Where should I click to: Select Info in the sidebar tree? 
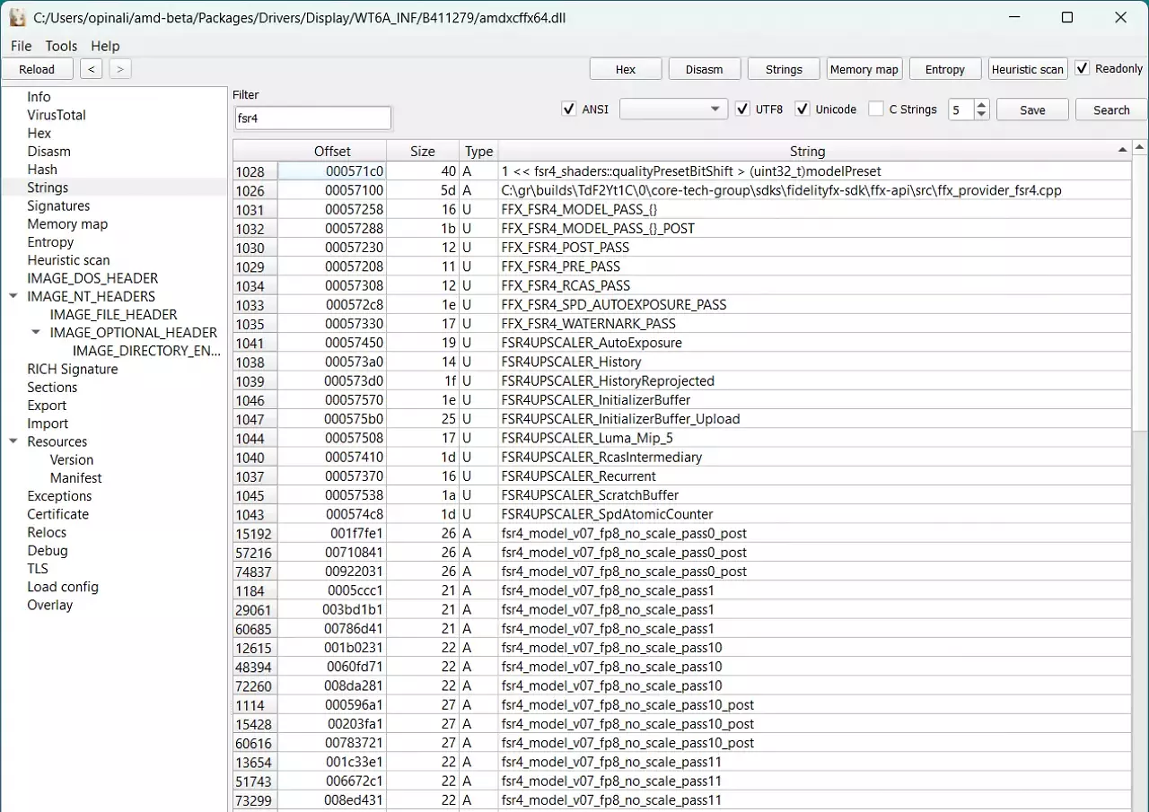coord(39,97)
